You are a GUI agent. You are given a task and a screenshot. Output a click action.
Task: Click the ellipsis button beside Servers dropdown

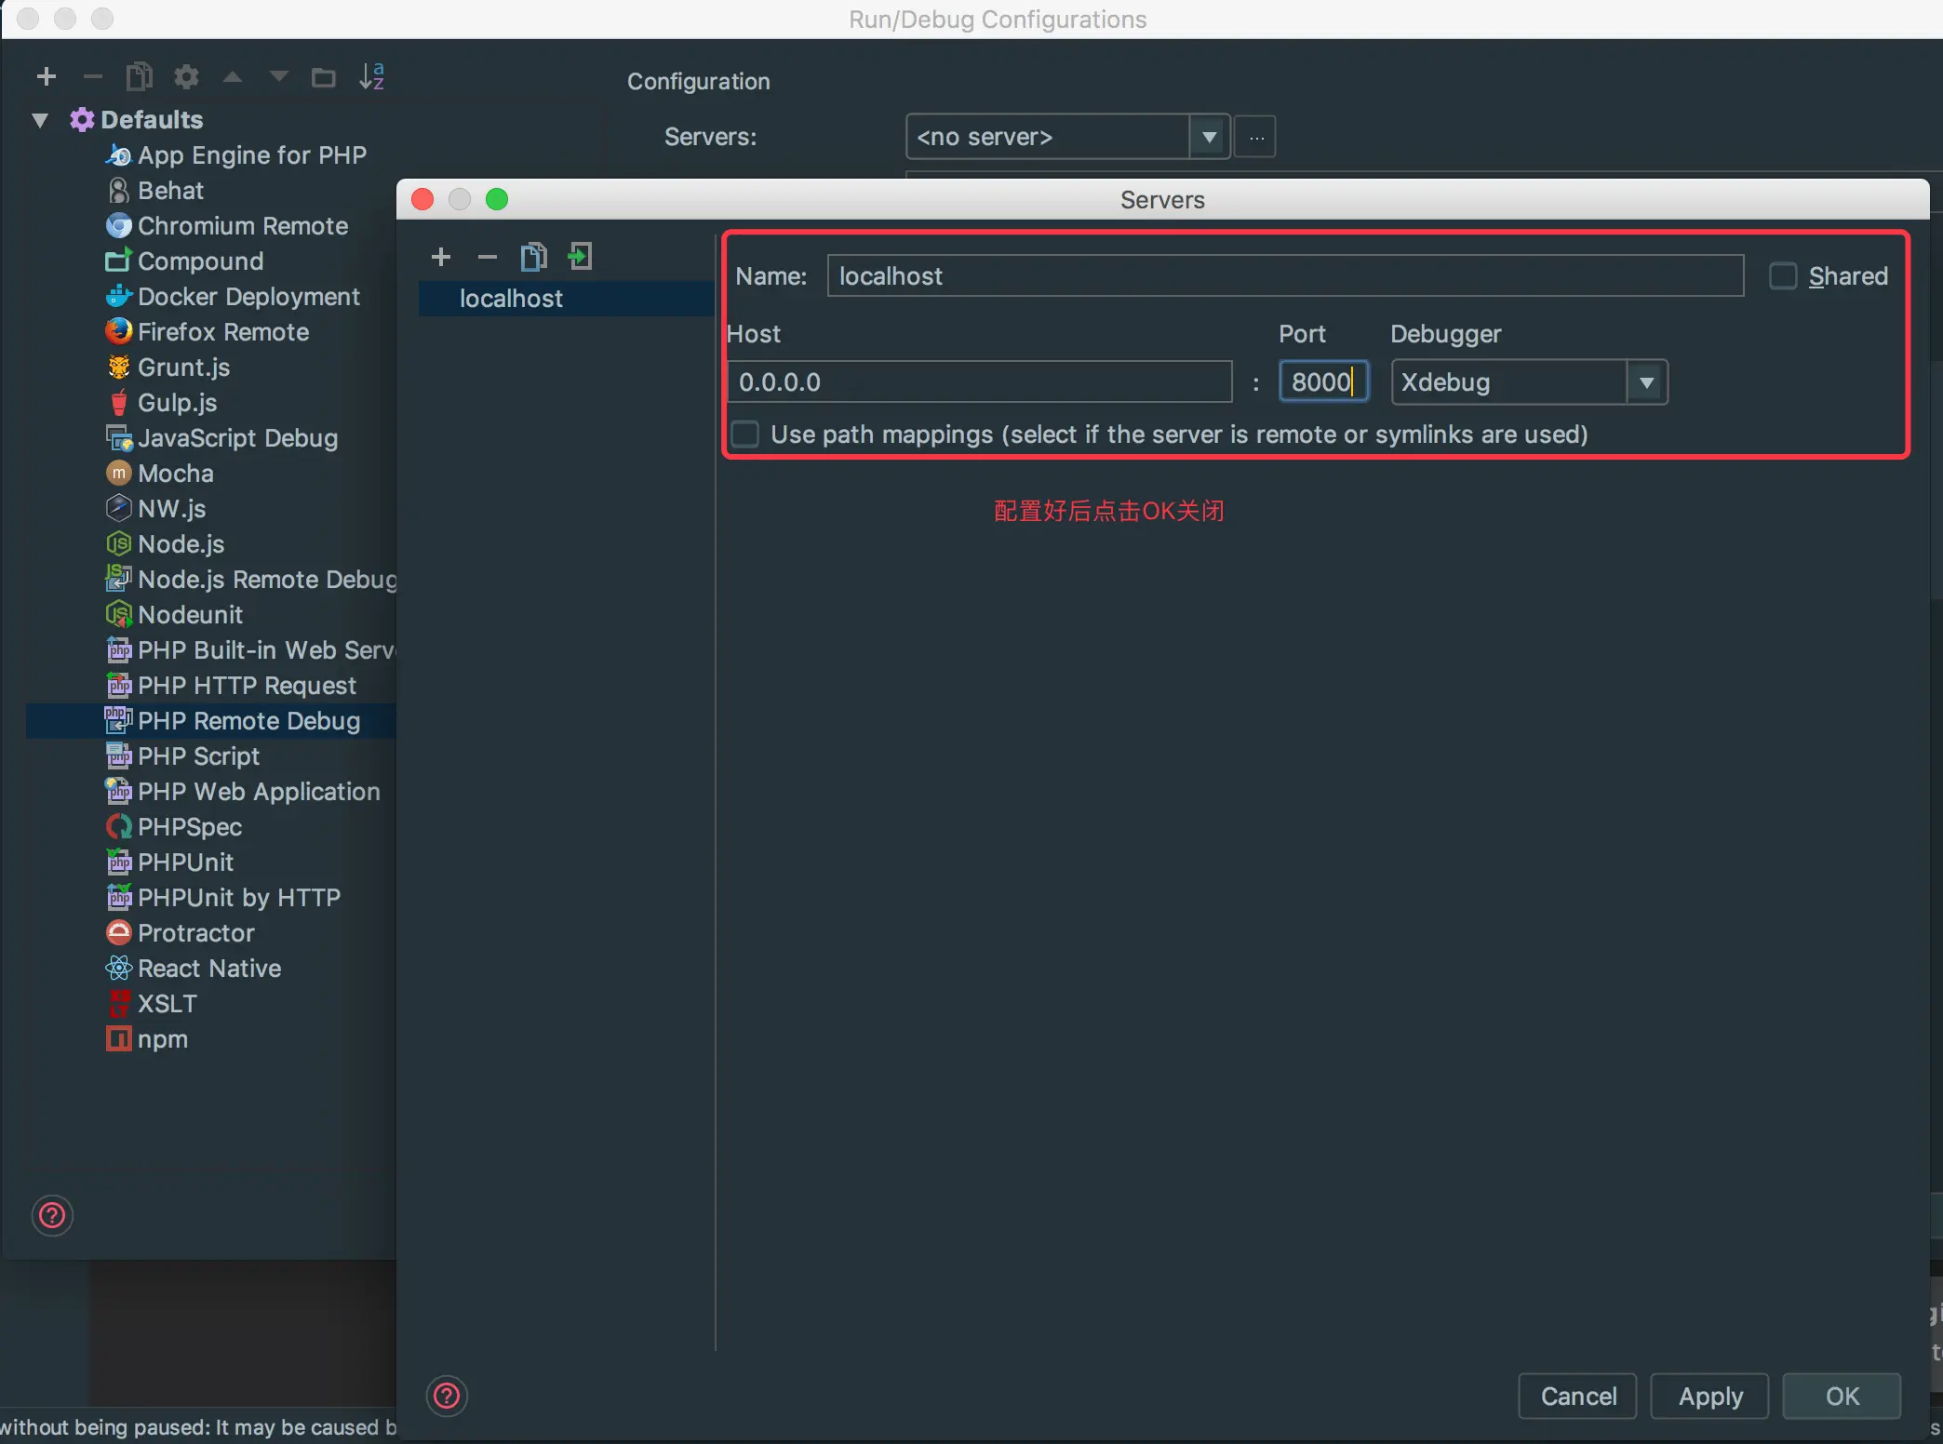click(x=1255, y=138)
